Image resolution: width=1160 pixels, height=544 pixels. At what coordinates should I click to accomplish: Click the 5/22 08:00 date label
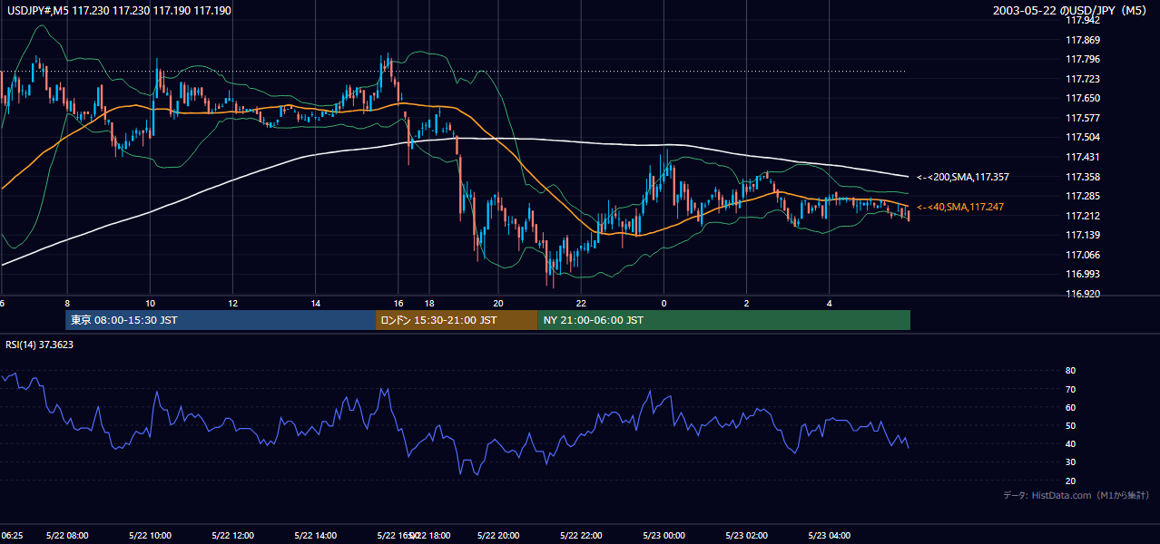tap(66, 536)
